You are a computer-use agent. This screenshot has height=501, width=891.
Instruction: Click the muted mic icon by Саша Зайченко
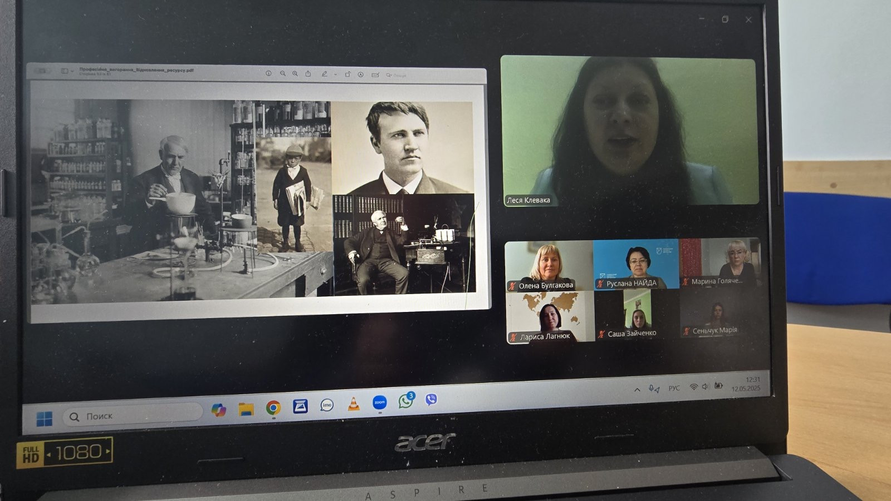[x=601, y=334]
